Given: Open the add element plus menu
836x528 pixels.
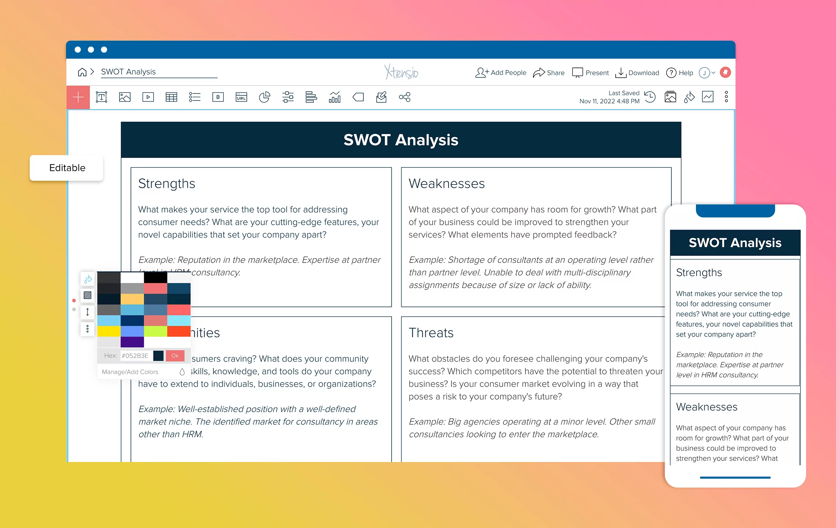Looking at the screenshot, I should tap(78, 97).
